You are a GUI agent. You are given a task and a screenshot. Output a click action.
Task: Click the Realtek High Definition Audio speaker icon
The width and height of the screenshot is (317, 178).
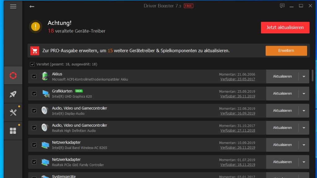(x=45, y=128)
